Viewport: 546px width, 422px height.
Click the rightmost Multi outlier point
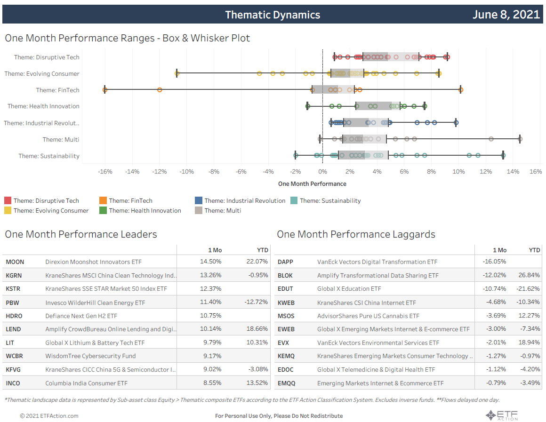(x=520, y=139)
